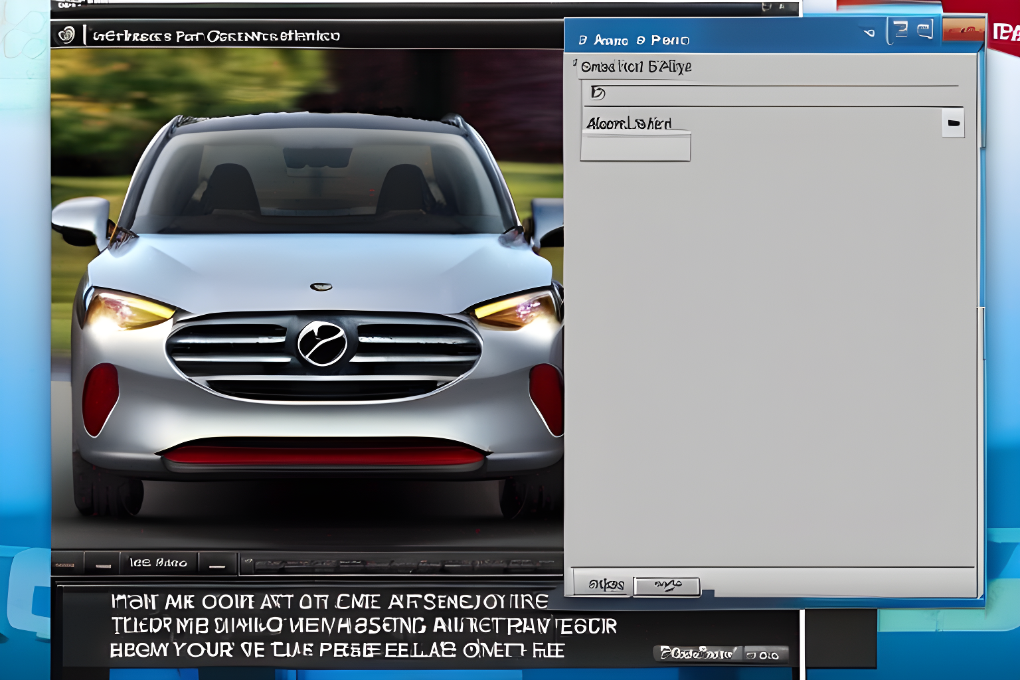The image size is (1020, 680).
Task: Open the dropdown arrow beside 'Aloon' field
Action: [953, 123]
